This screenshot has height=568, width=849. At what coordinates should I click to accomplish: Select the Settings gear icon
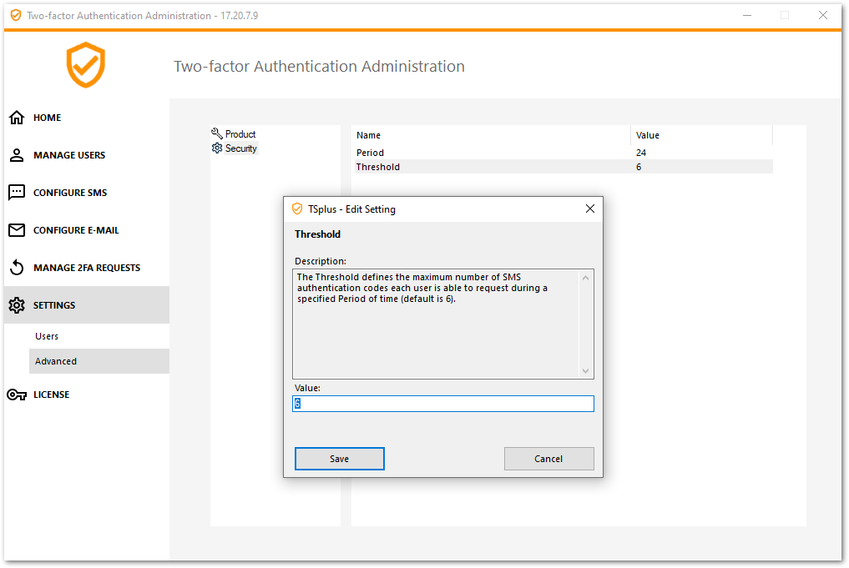tap(17, 305)
